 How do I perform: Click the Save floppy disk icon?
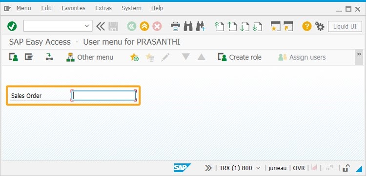pos(113,26)
